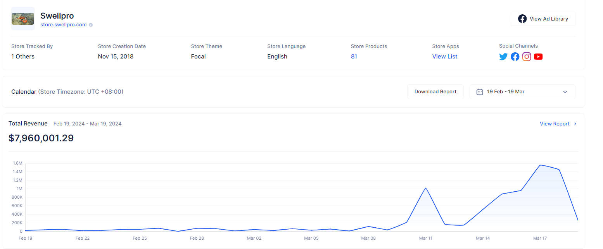Image resolution: width=603 pixels, height=249 pixels.
Task: Open the View Ad Library button
Action: (543, 19)
